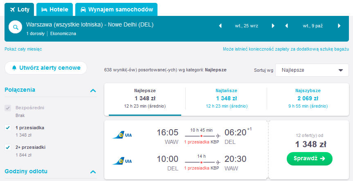The width and height of the screenshot is (353, 181).
Task: Click UIA airline logo on outbound flight
Action: point(122,135)
